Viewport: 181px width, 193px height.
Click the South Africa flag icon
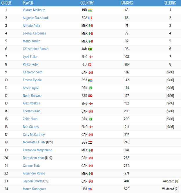(90, 80)
